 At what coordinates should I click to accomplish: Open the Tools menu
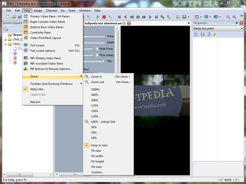tap(72, 11)
